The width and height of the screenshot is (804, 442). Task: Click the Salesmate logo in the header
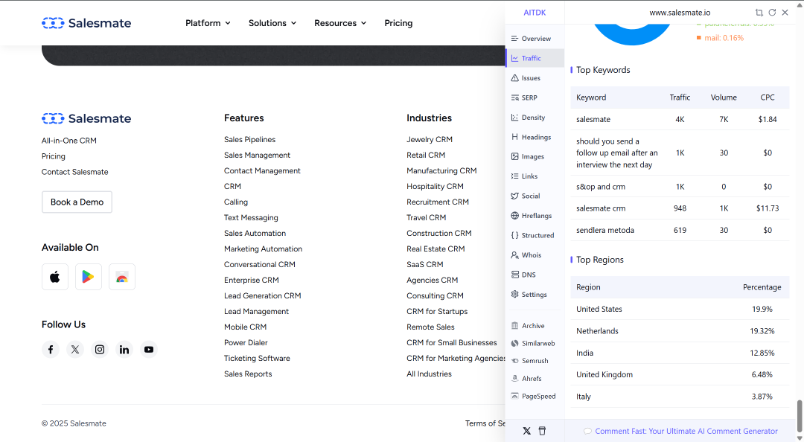tap(86, 23)
